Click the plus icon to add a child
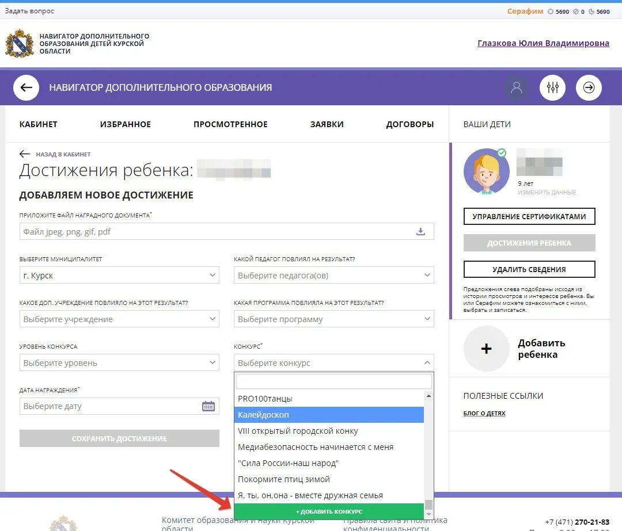This screenshot has width=622, height=531. (x=486, y=349)
